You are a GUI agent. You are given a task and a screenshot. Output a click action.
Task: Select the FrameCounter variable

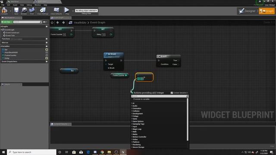pyautogui.click(x=10, y=55)
